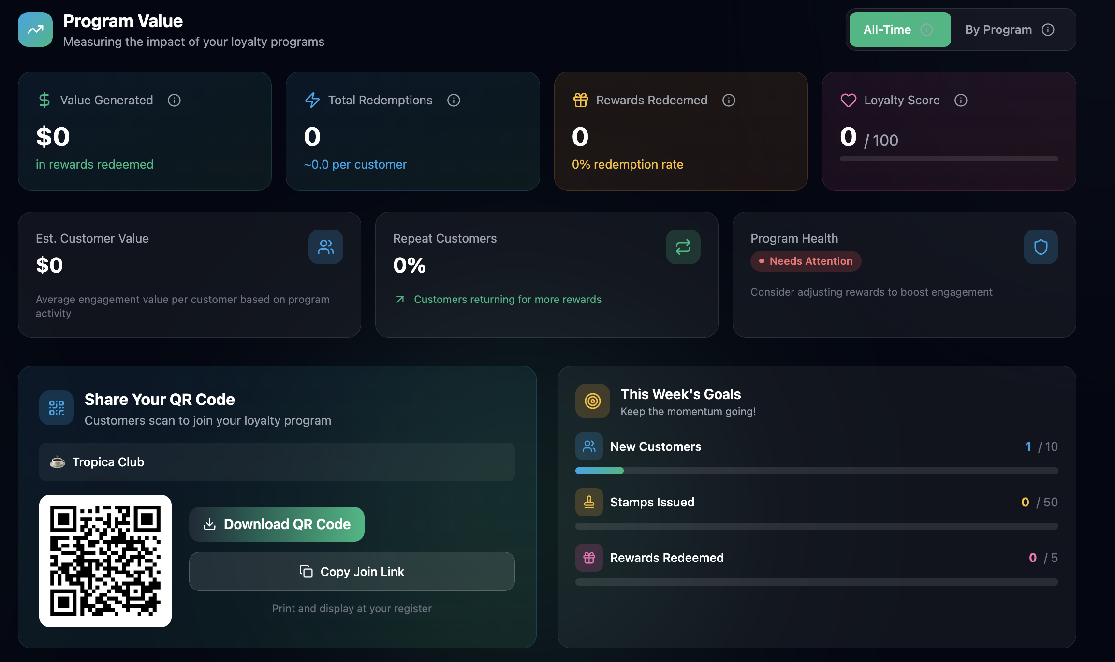Click the customers icon on Est. Customer Value
Image resolution: width=1115 pixels, height=662 pixels.
pyautogui.click(x=325, y=247)
